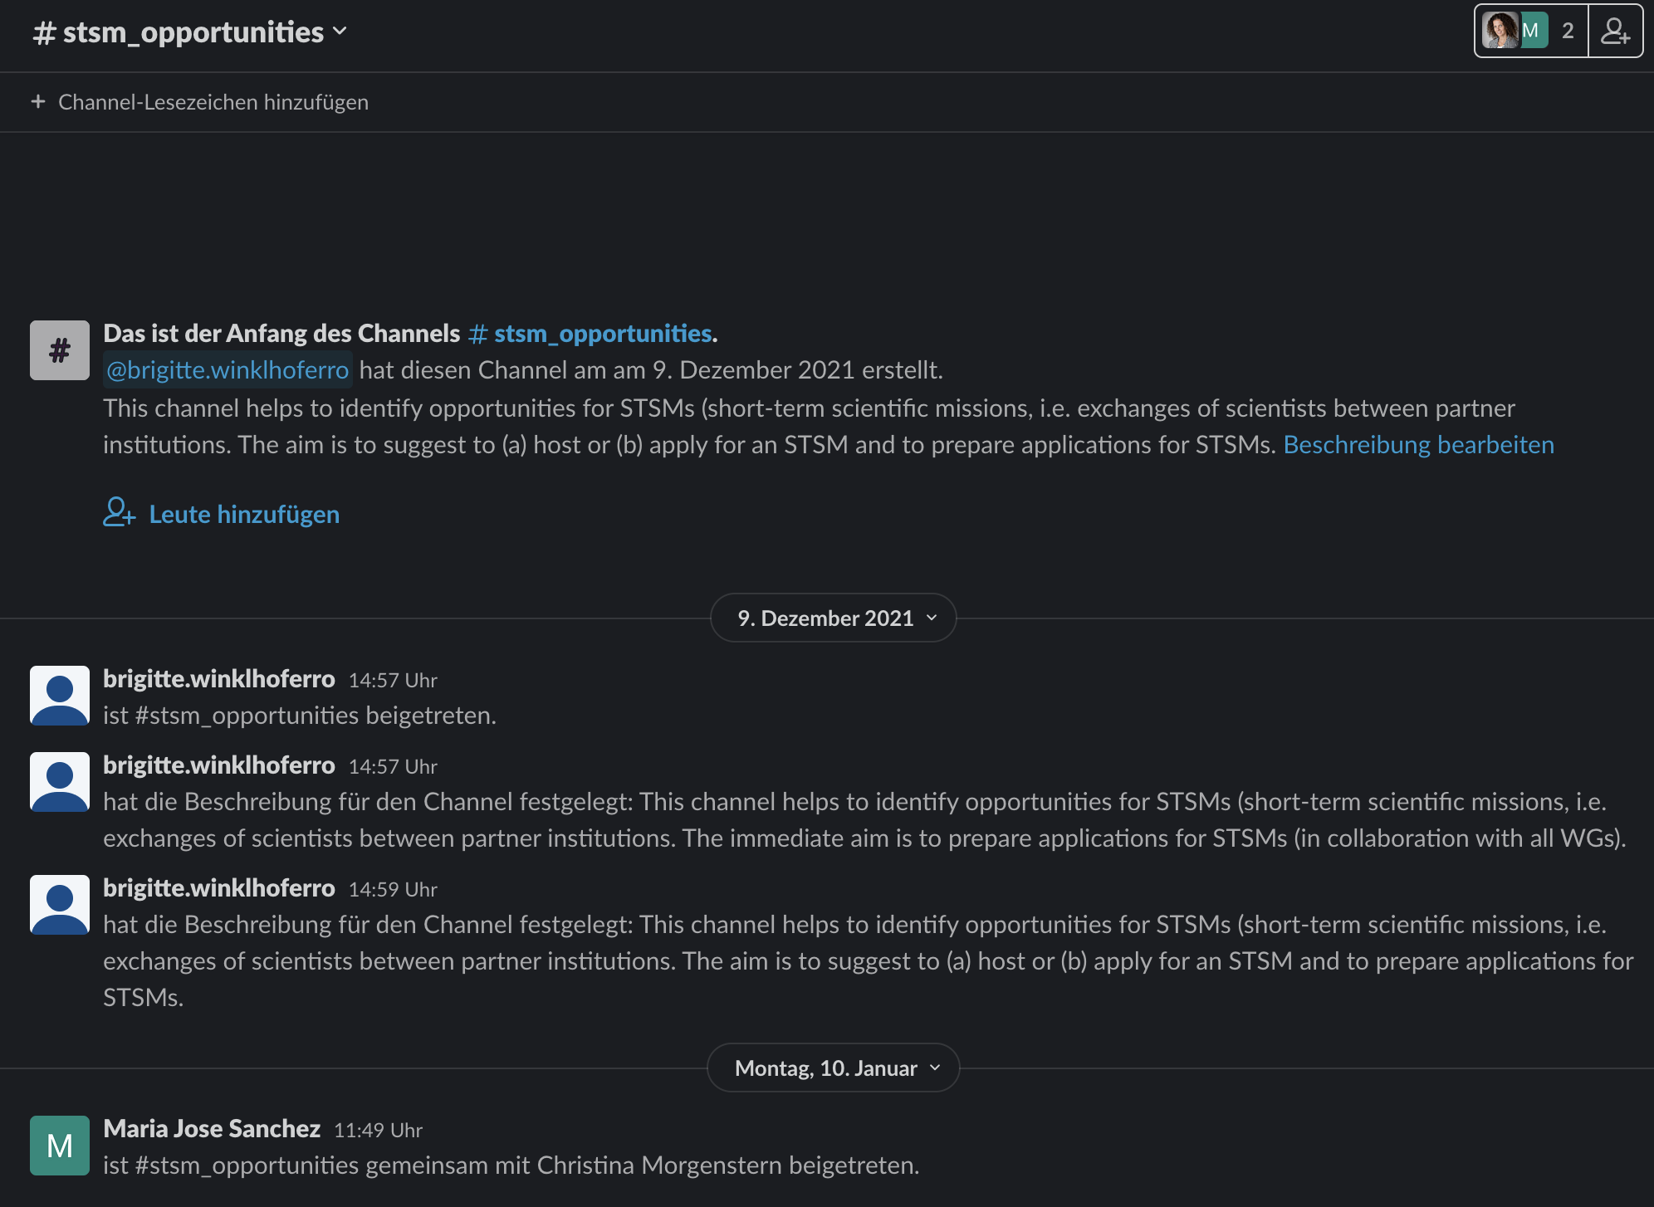
Task: Click first brigitte.winklhoferro default avatar
Action: pos(60,696)
